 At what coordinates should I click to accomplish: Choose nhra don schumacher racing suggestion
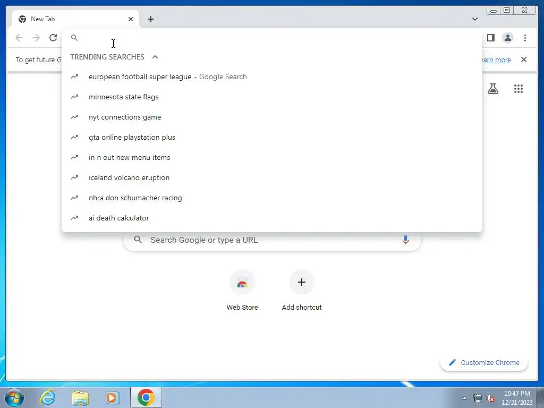(271, 198)
